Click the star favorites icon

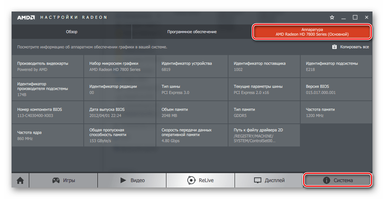coord(332,17)
